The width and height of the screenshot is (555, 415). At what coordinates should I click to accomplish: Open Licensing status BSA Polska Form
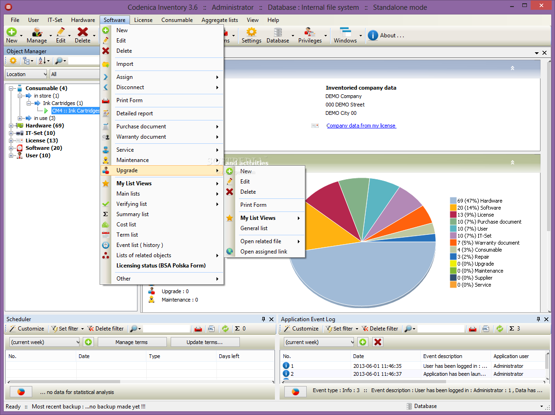[162, 266]
